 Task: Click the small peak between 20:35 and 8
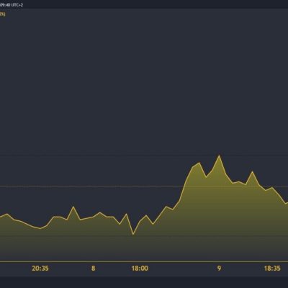pyautogui.click(x=73, y=207)
